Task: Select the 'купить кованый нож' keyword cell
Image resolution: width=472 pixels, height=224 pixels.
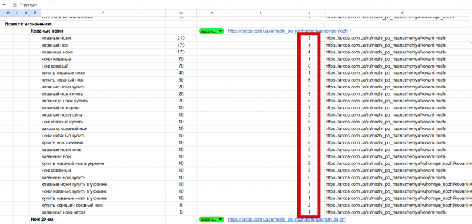Action: point(103,80)
